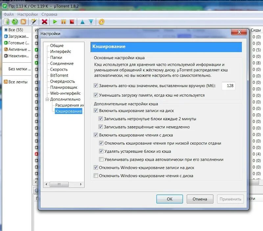Image resolution: width=263 pixels, height=231 pixels.
Task: Click the µTorrent title bar app icon
Action: pos(5,6)
